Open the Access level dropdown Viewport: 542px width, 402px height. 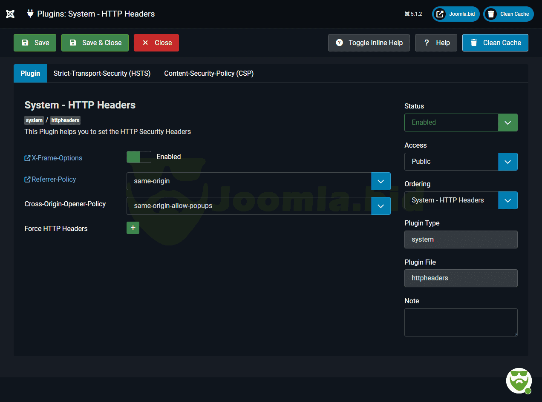pyautogui.click(x=461, y=162)
